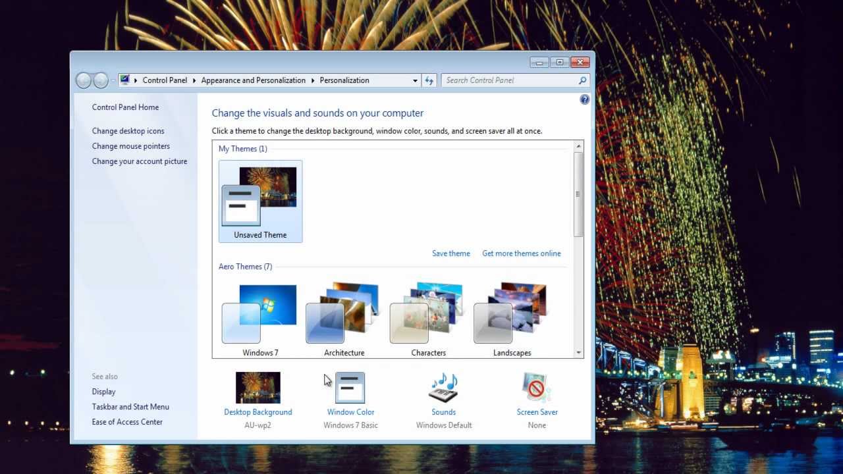Minimize the Personalization window
Screen dimensions: 843x474
539,63
